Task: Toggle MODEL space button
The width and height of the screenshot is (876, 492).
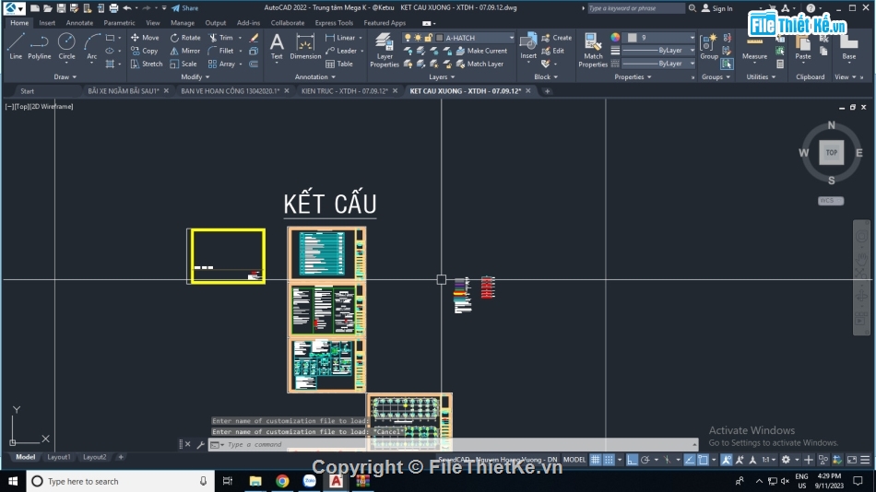Action: coord(574,460)
